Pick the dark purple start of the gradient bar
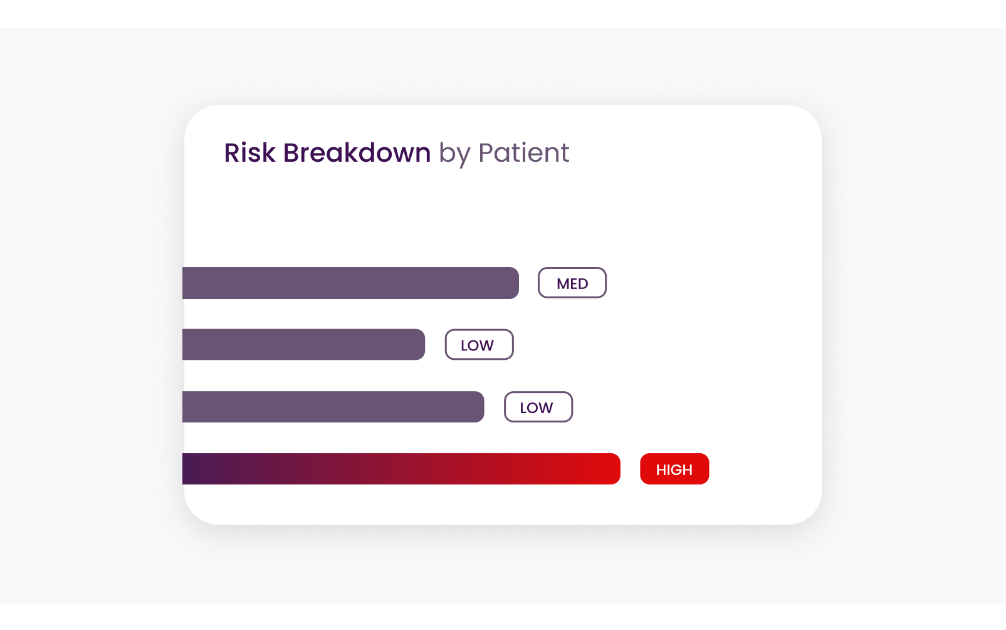The width and height of the screenshot is (1006, 630). (197, 469)
